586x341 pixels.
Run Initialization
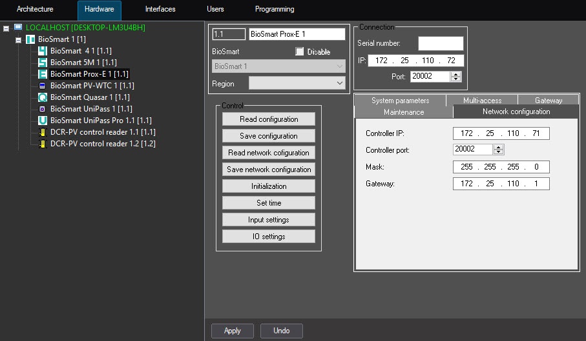[269, 186]
